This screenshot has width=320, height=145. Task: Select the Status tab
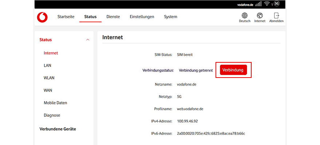90,17
